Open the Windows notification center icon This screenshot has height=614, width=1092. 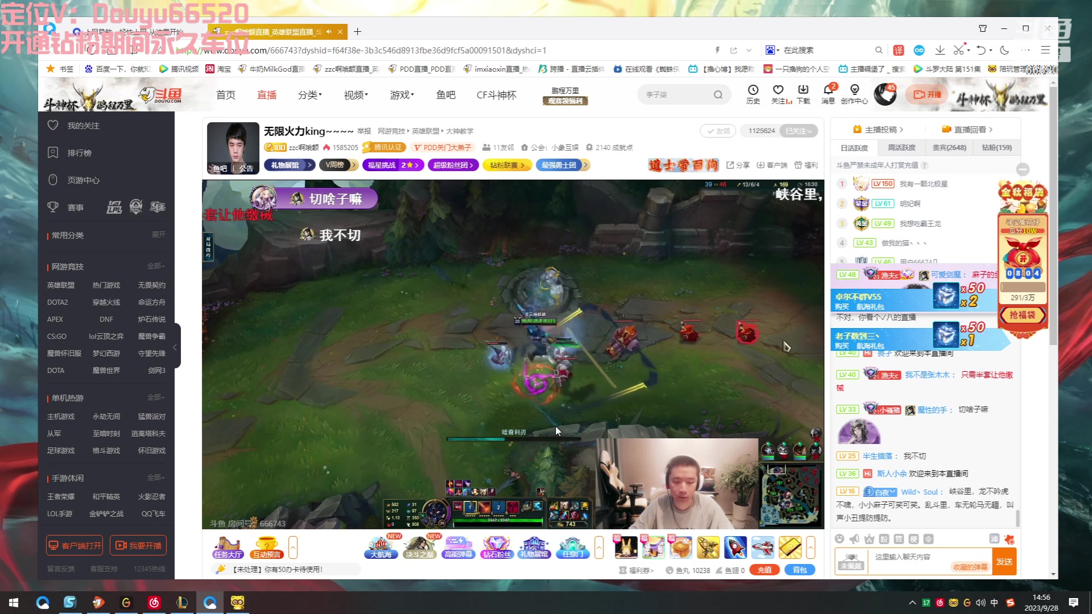(x=1073, y=603)
